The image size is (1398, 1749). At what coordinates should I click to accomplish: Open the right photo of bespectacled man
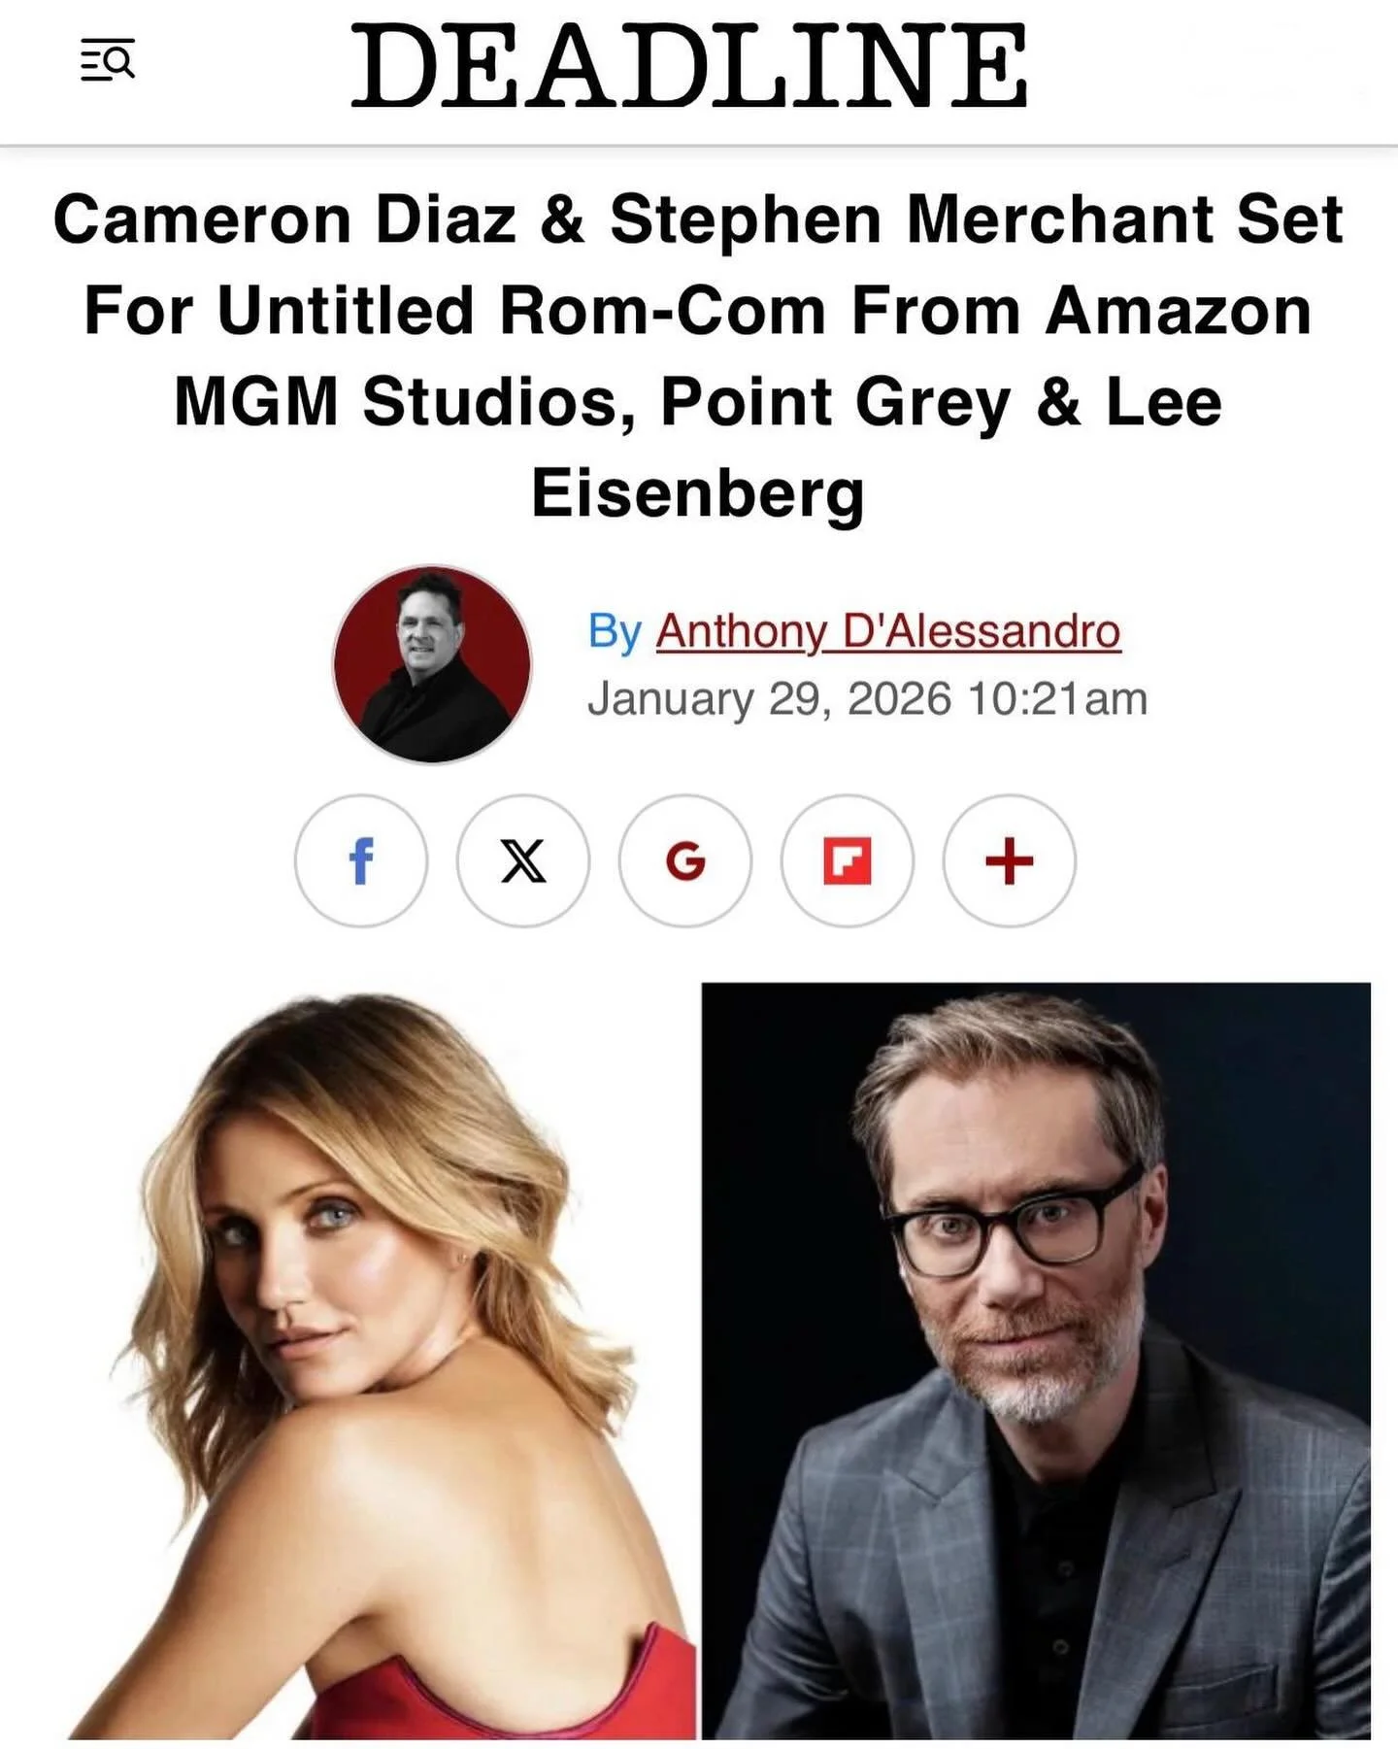pyautogui.click(x=1036, y=1361)
